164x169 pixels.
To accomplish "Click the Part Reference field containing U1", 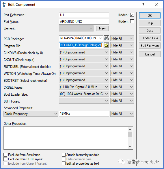I will tap(84, 15).
